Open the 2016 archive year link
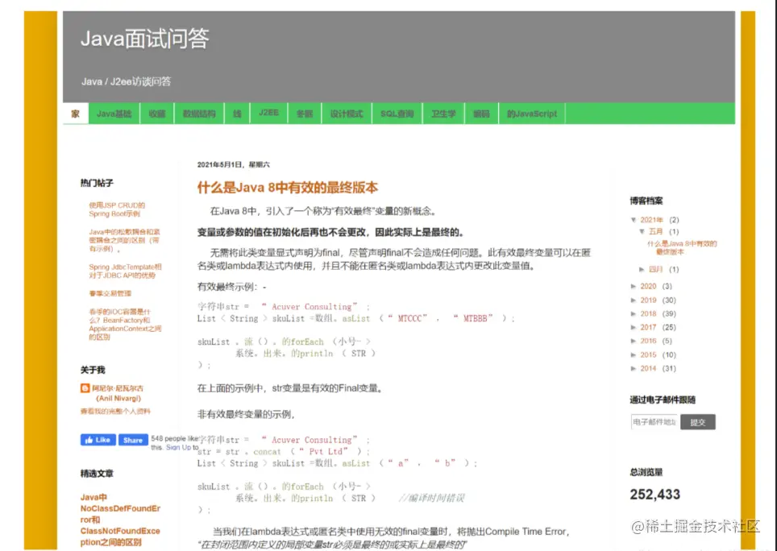 [x=648, y=341]
